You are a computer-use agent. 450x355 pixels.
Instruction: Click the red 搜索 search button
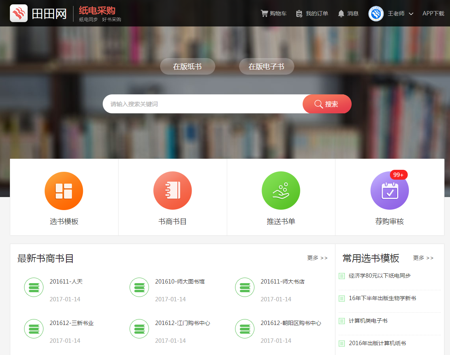(327, 104)
